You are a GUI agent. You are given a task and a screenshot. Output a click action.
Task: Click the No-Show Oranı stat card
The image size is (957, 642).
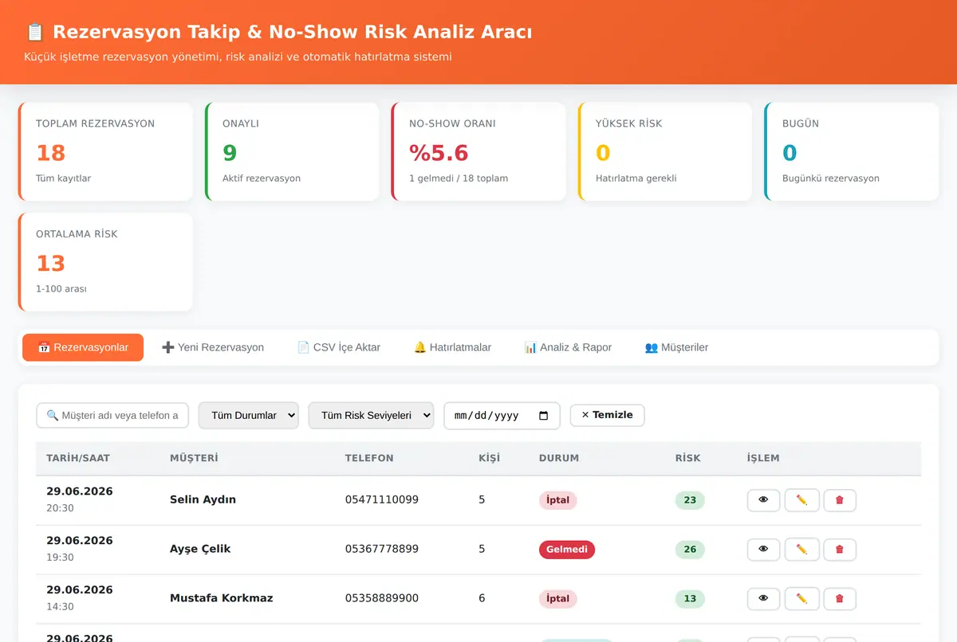pos(478,151)
